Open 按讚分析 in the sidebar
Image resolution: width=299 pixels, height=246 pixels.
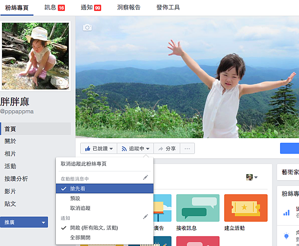tap(16, 179)
